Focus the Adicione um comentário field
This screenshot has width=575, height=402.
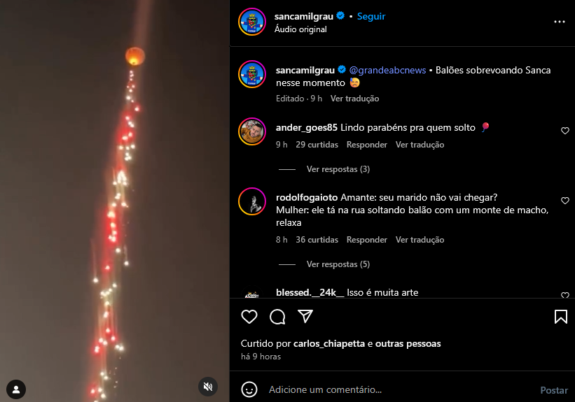click(x=400, y=389)
